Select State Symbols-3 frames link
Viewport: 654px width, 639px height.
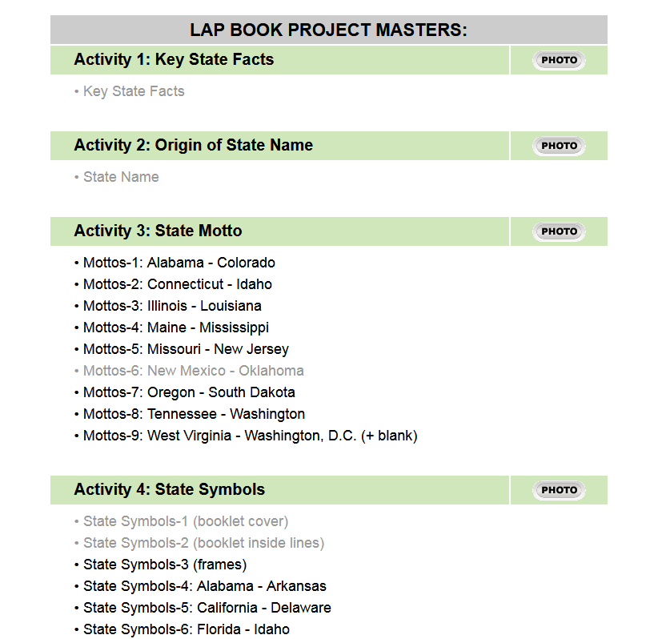pyautogui.click(x=165, y=565)
